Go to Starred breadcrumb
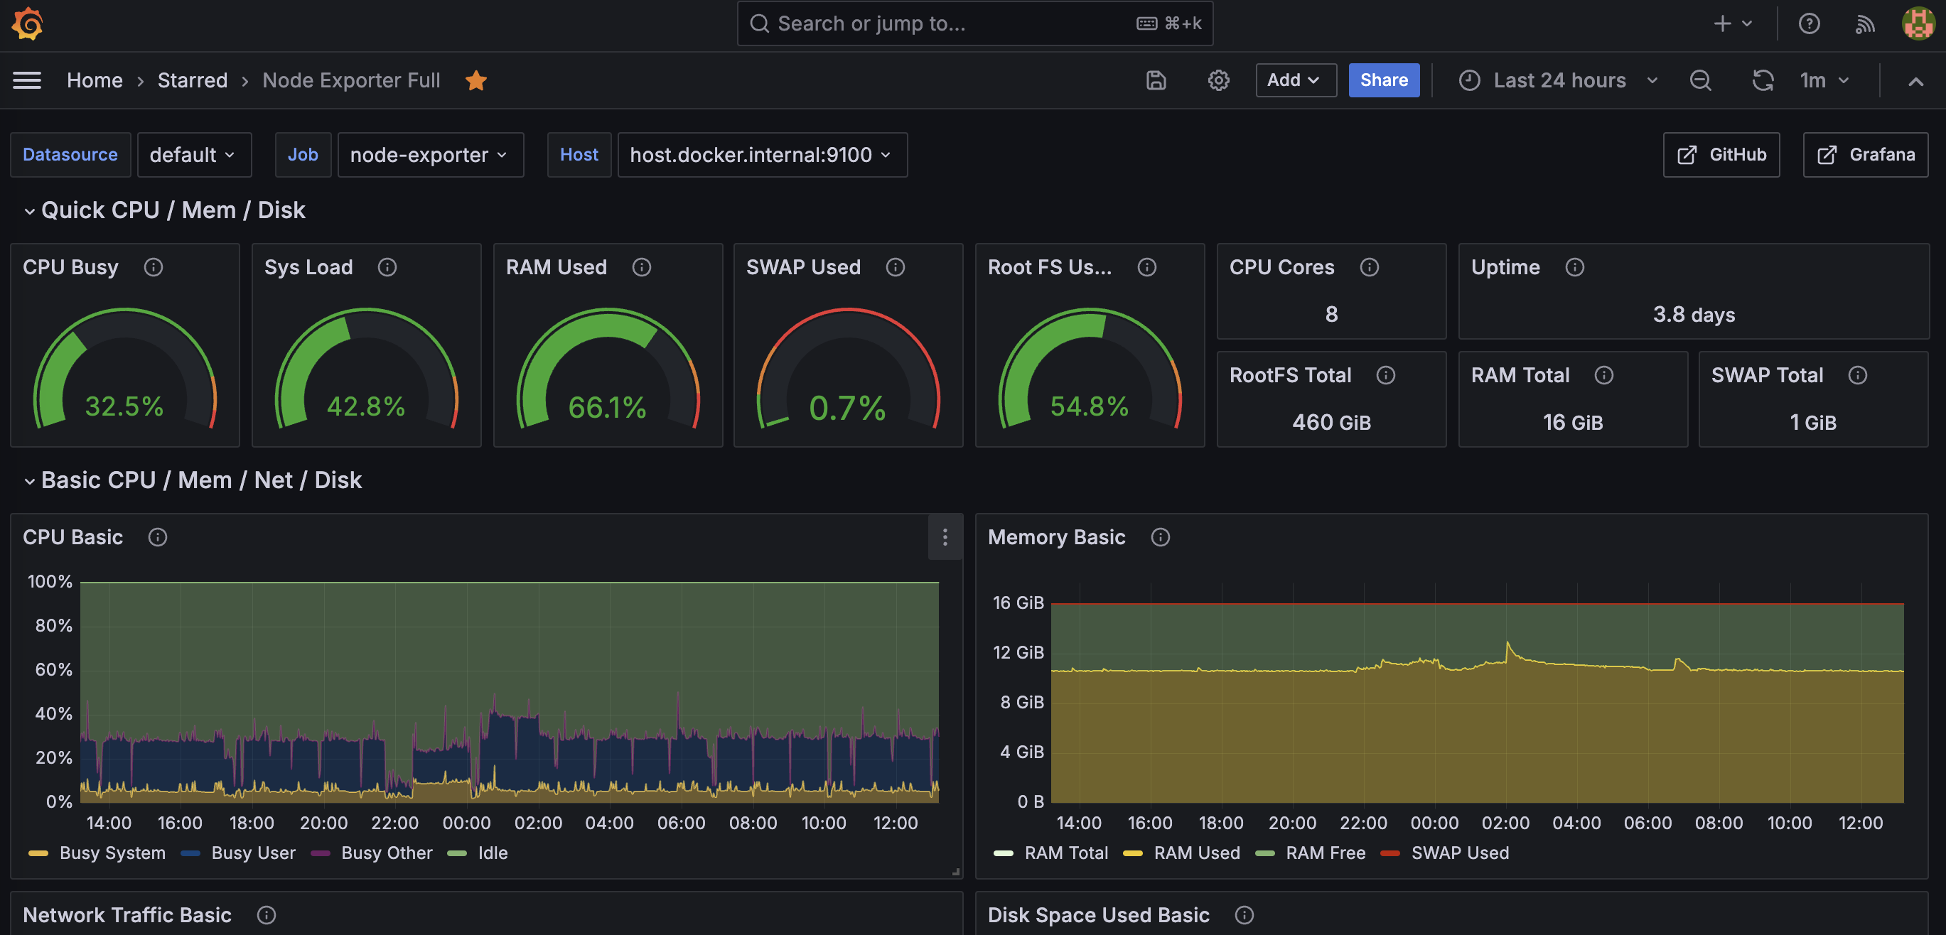1946x935 pixels. (x=192, y=80)
